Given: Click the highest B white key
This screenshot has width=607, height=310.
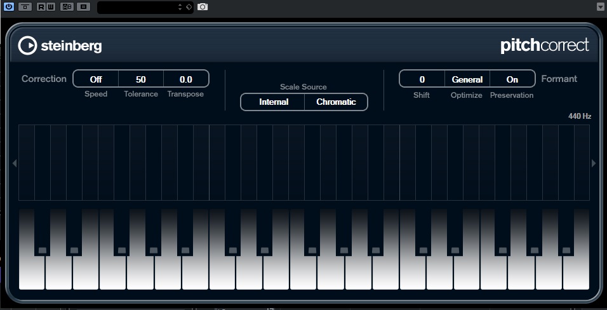Looking at the screenshot, I should click(576, 271).
